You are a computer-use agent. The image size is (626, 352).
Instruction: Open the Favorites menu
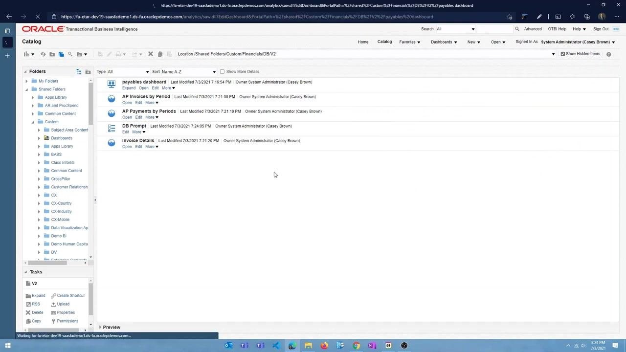(409, 42)
